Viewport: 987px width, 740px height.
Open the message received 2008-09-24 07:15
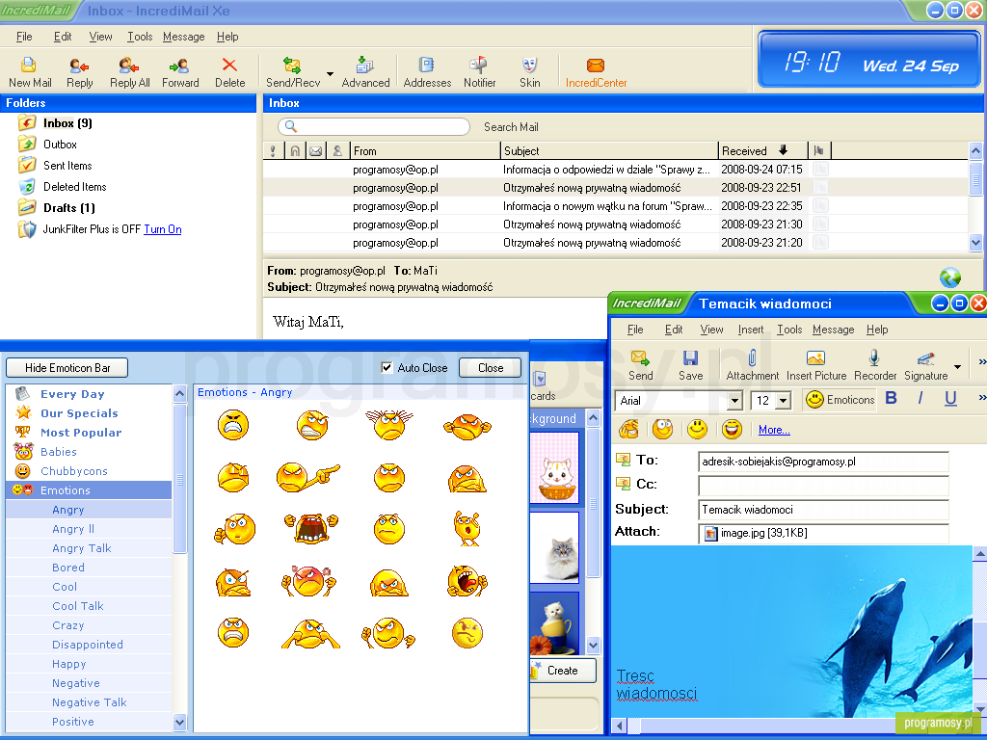tap(615, 170)
